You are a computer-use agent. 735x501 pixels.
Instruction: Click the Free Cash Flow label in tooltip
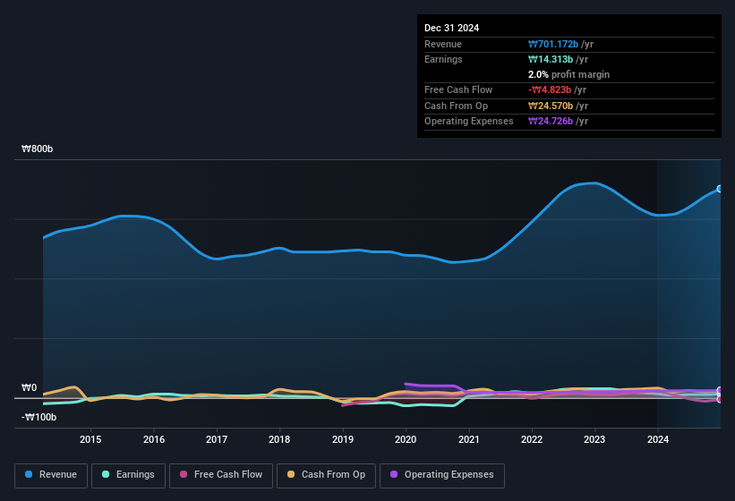click(x=458, y=89)
